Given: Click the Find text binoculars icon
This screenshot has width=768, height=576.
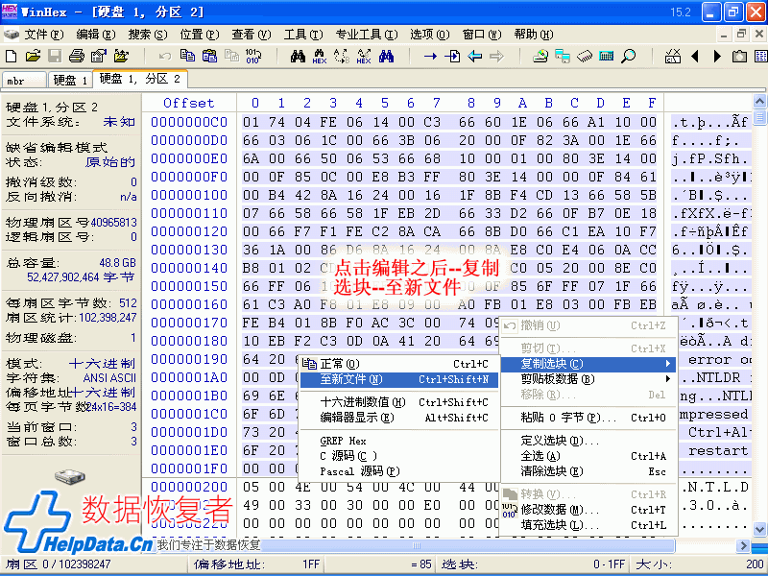Looking at the screenshot, I should (x=298, y=56).
